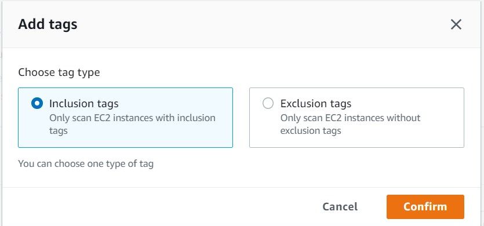
Task: Click the "Inclusion tags" label text
Action: pos(83,104)
